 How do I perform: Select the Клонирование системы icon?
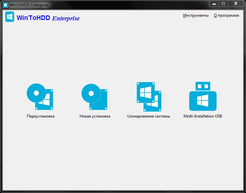point(148,97)
